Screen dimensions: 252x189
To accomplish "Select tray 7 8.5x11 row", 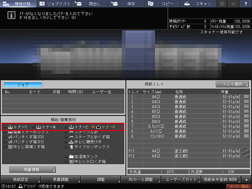I will 189,126.
